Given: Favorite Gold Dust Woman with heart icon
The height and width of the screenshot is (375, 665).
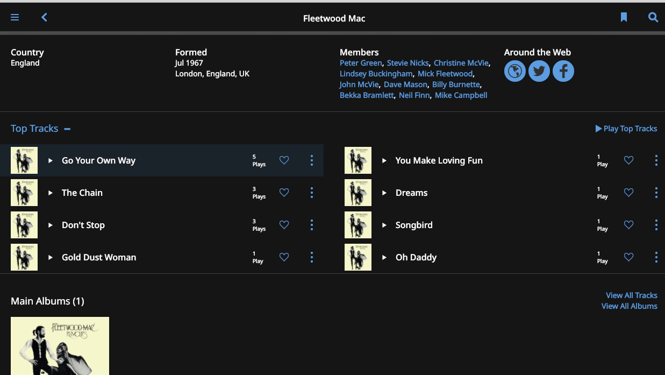Looking at the screenshot, I should (284, 257).
